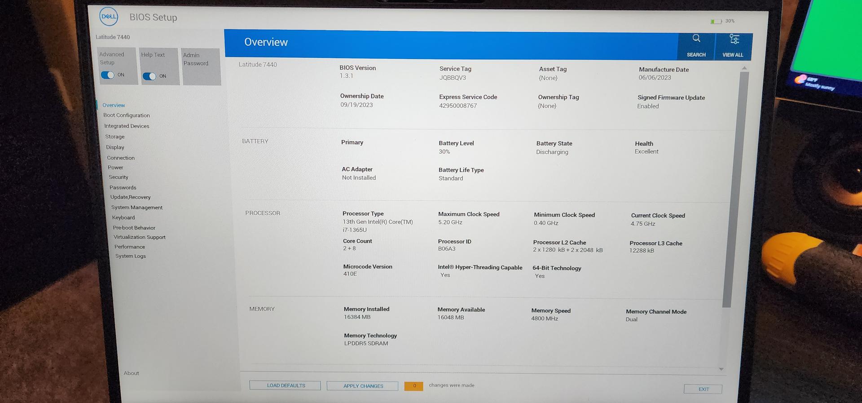This screenshot has height=403, width=862.
Task: Toggle the Advanced Setup switch
Action: tap(108, 75)
